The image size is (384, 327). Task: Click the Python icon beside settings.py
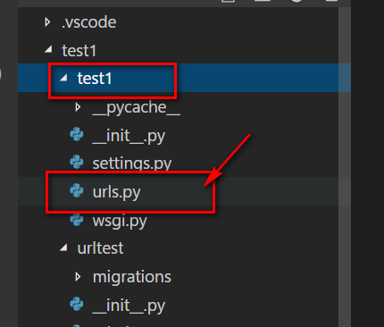pos(77,162)
